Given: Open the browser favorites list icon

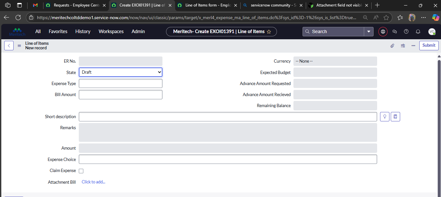Looking at the screenshot, I should (x=400, y=18).
